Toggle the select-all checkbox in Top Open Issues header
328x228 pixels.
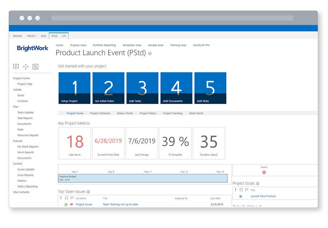pyautogui.click(x=66, y=198)
